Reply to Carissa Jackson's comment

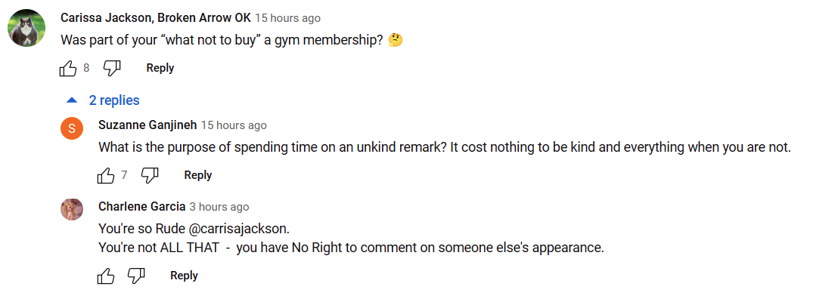160,68
